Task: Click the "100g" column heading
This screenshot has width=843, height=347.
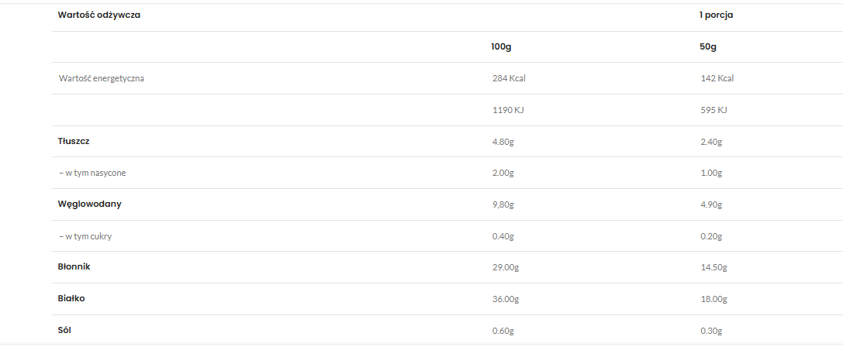Action: [x=501, y=47]
